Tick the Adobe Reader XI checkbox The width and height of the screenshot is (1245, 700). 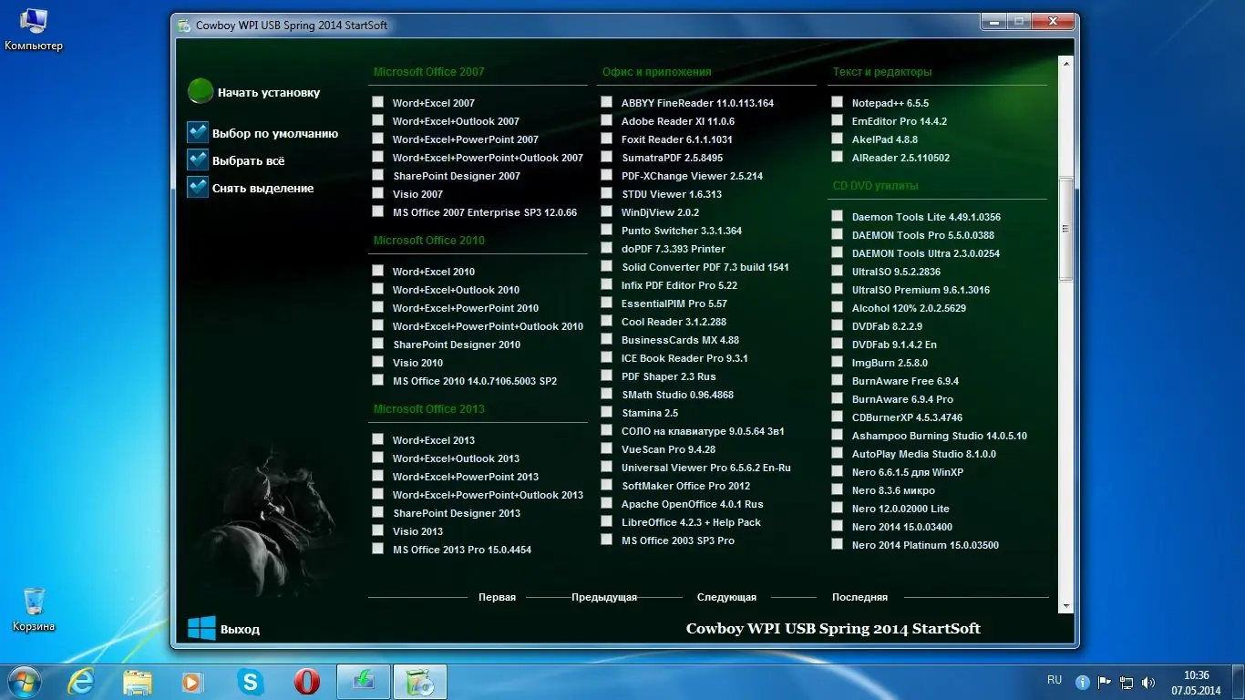tap(606, 120)
